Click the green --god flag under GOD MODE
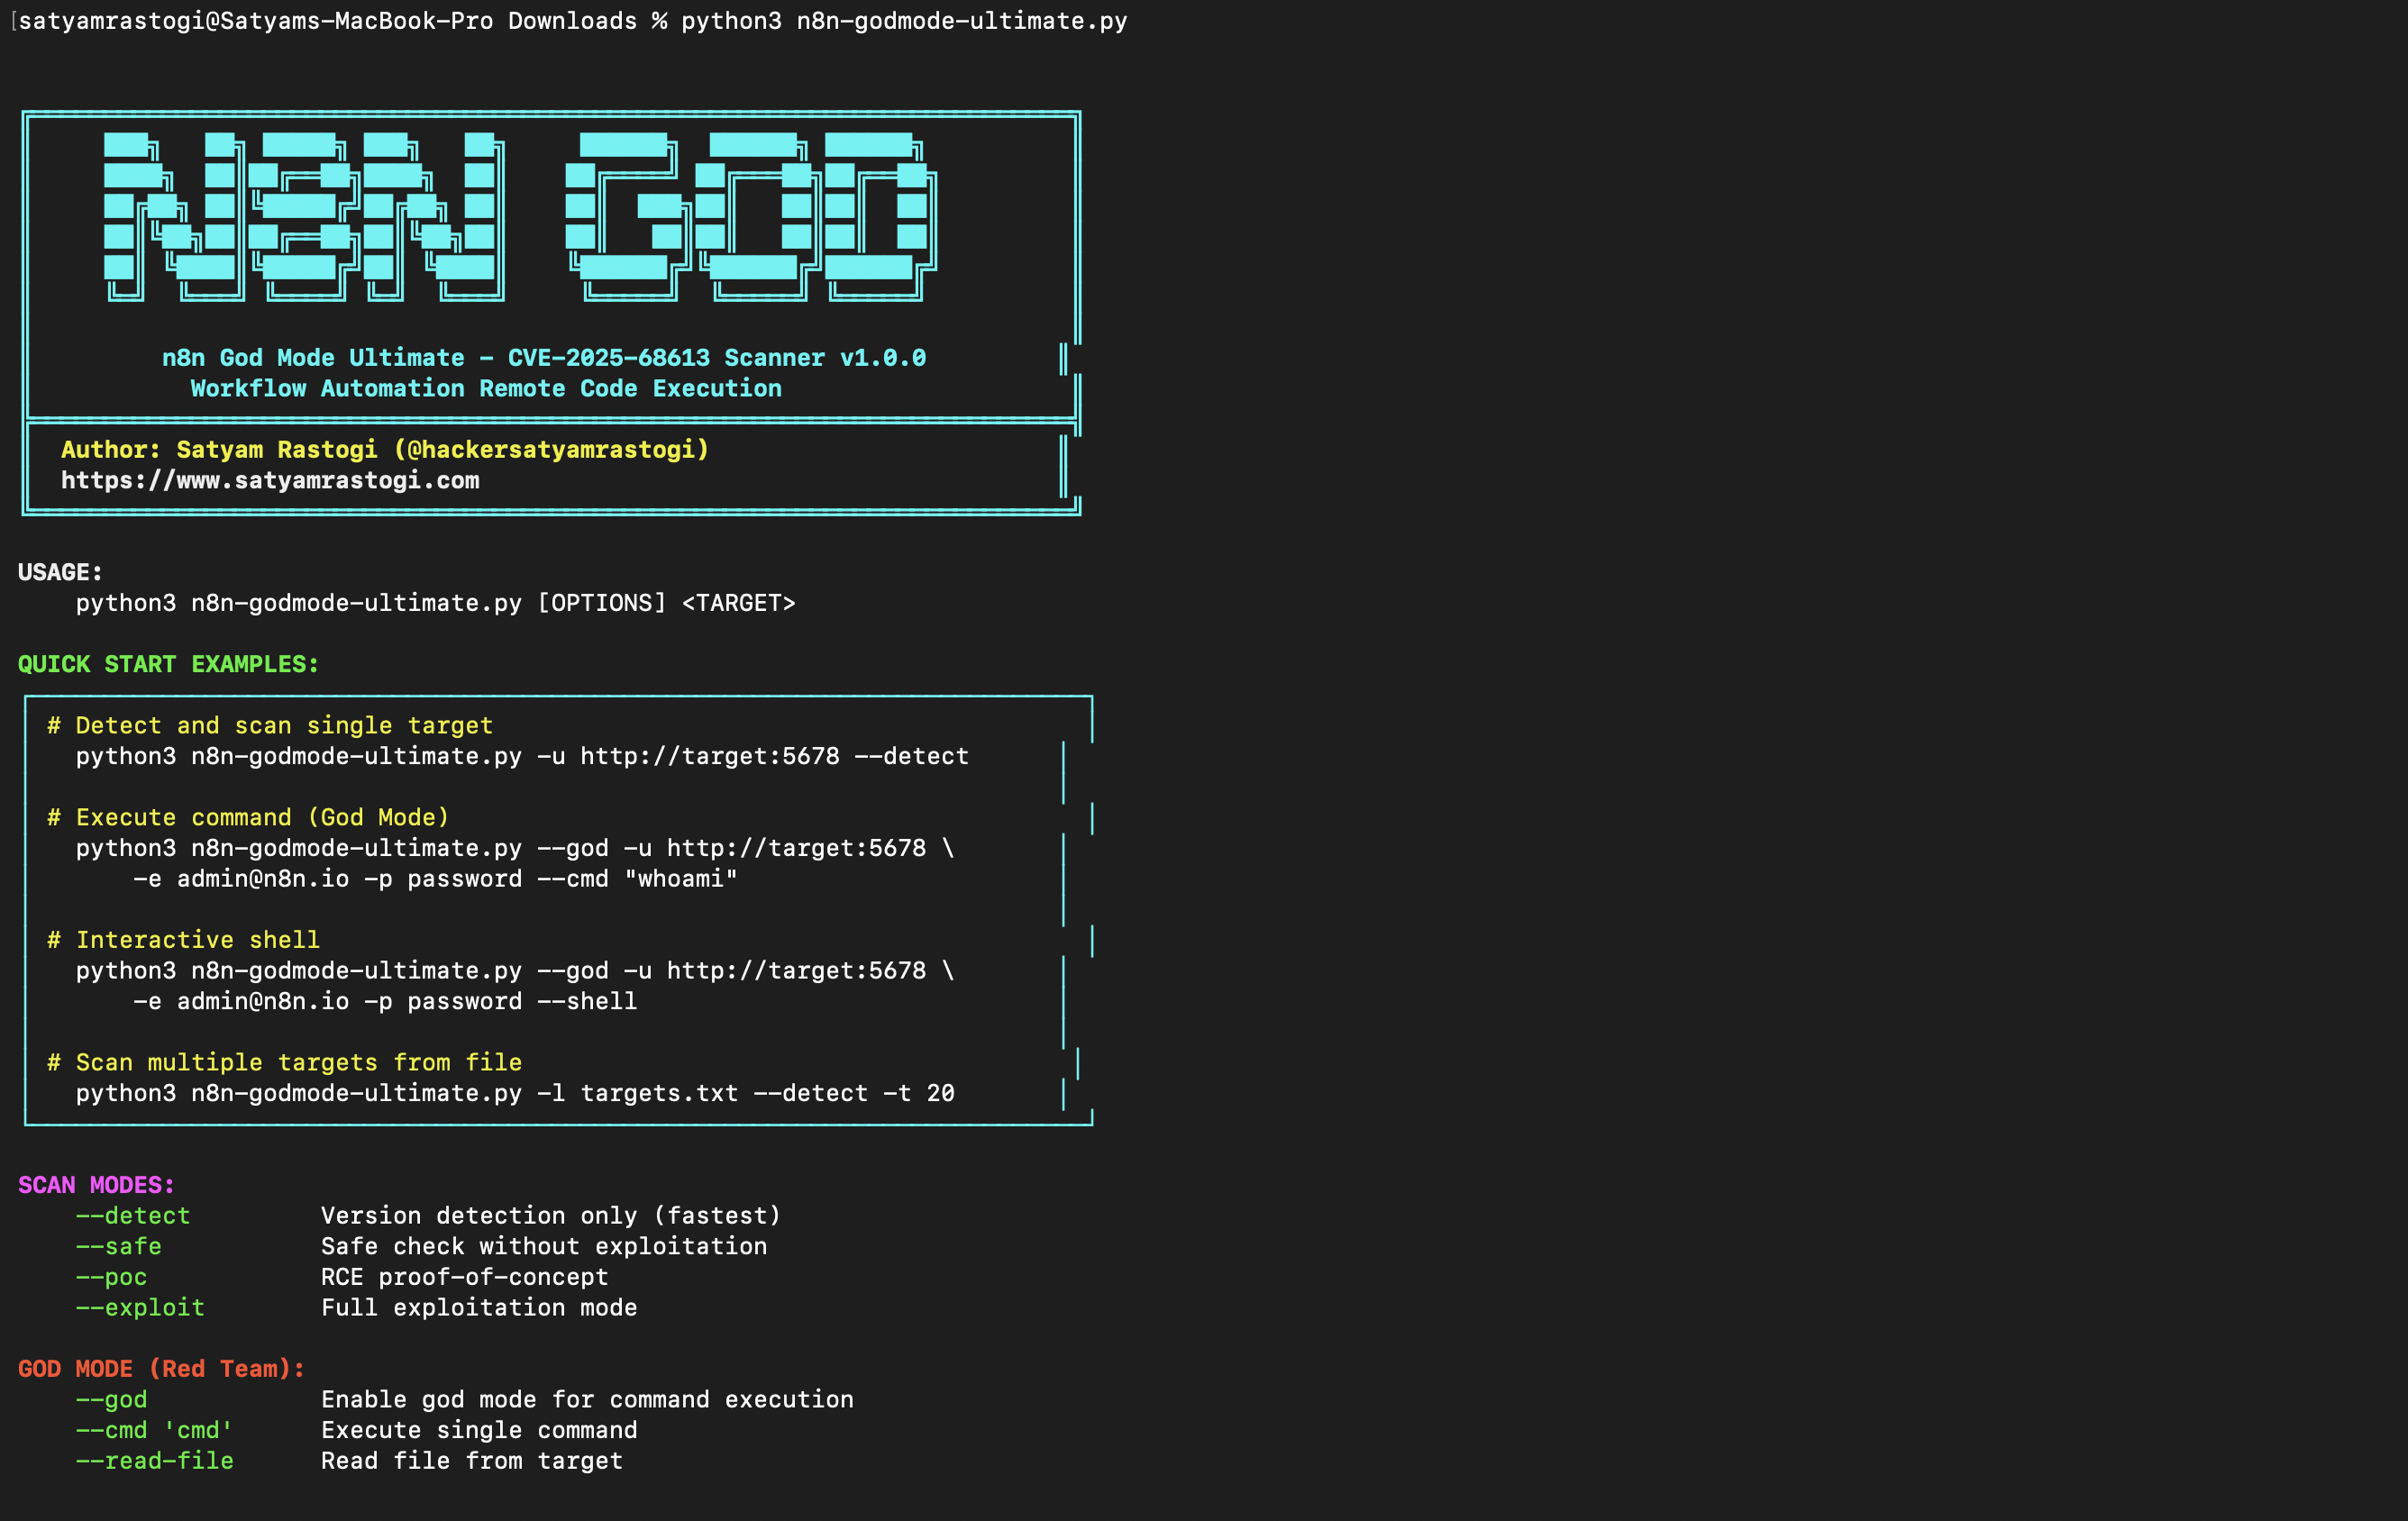The height and width of the screenshot is (1521, 2408). (x=111, y=1400)
